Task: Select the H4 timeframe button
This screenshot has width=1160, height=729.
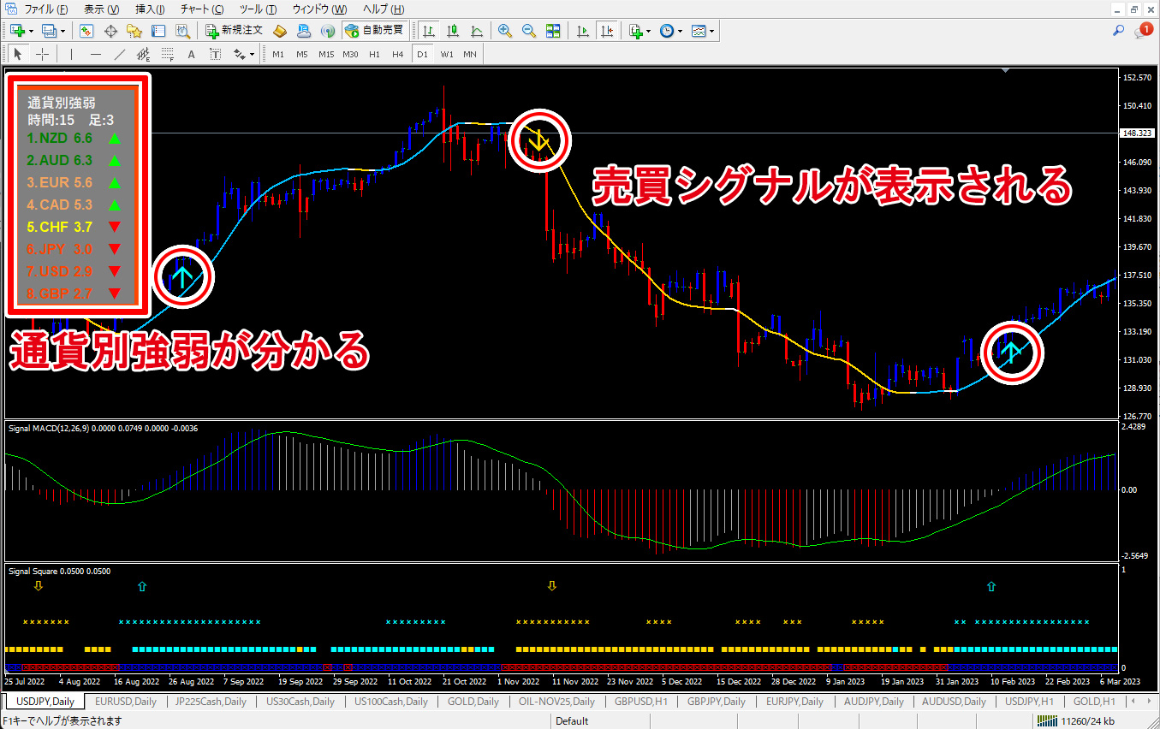Action: click(x=397, y=54)
